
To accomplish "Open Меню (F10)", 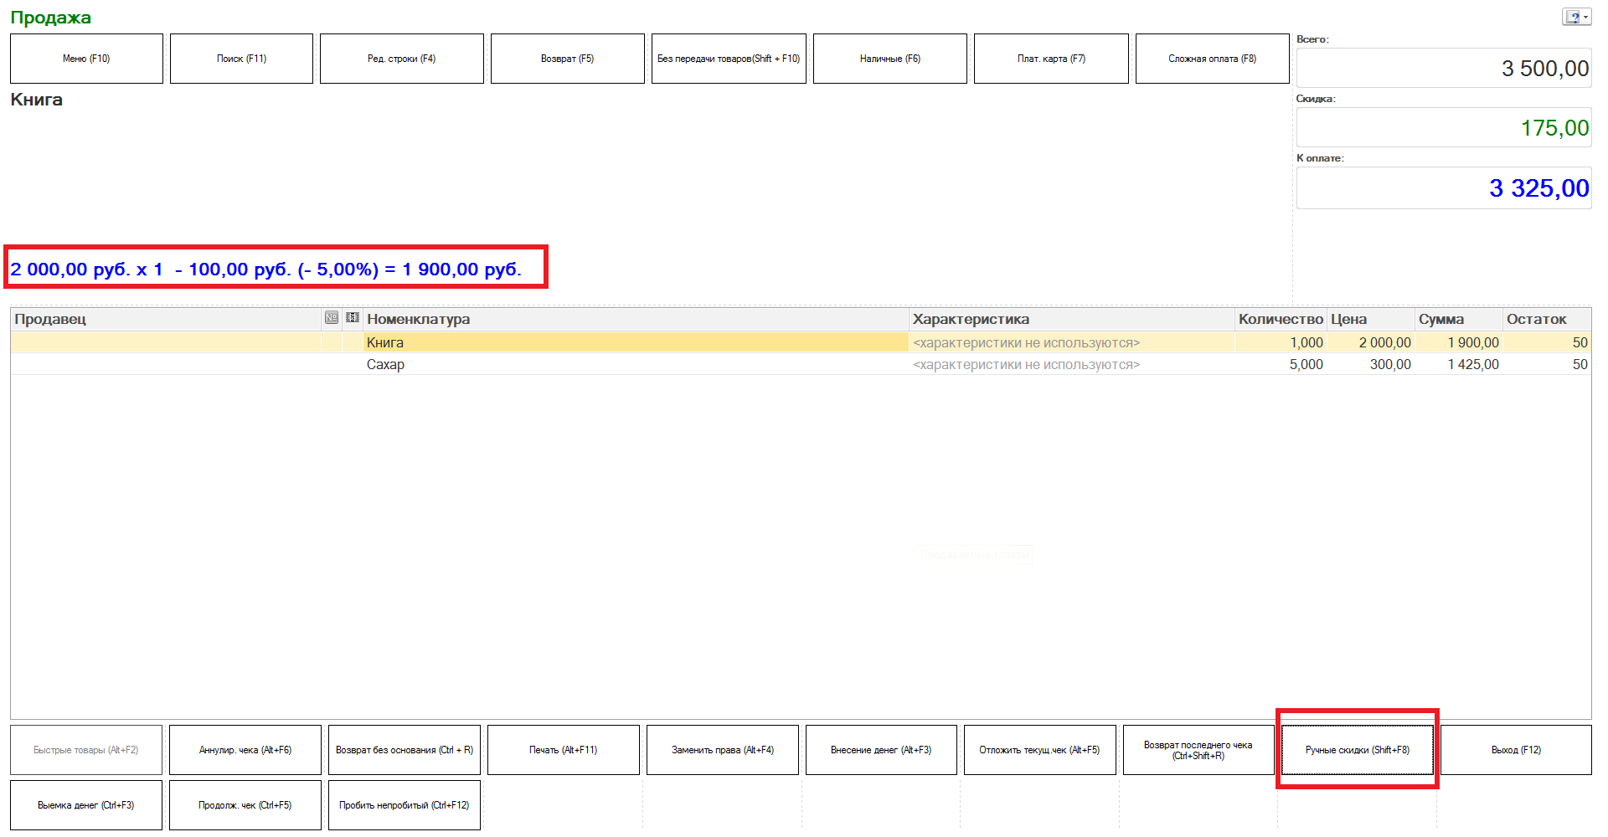I will (86, 59).
